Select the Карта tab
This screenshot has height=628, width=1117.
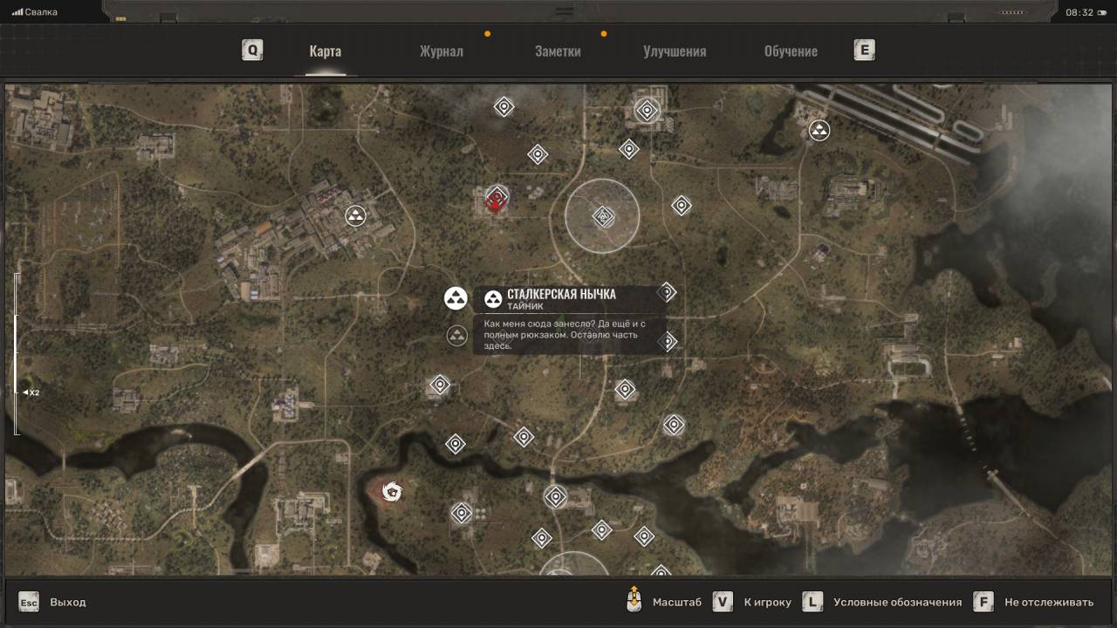pyautogui.click(x=326, y=51)
